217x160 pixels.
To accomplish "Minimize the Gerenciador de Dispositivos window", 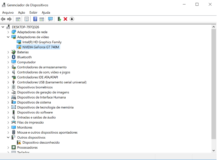I will (x=184, y=4).
